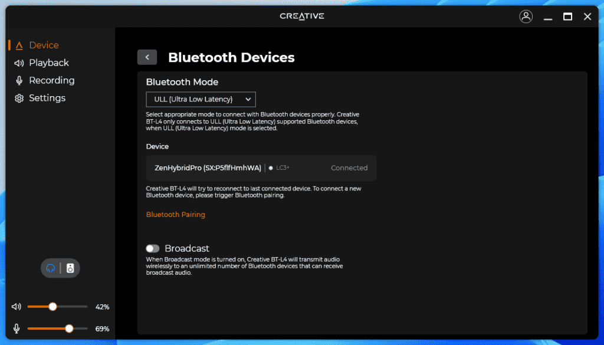Click the microphone level slider handle
This screenshot has height=345, width=604.
click(69, 328)
